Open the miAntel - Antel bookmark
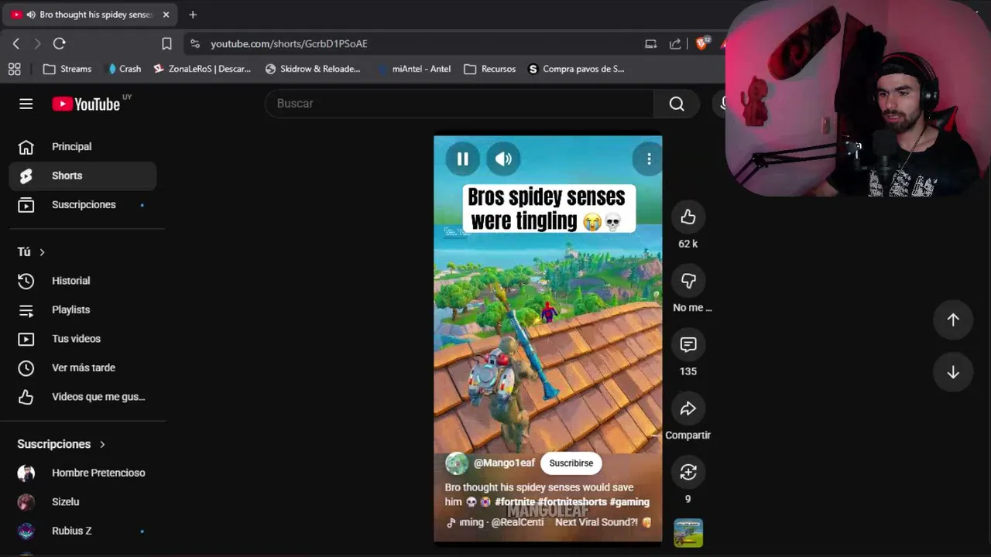This screenshot has width=991, height=557. point(414,69)
